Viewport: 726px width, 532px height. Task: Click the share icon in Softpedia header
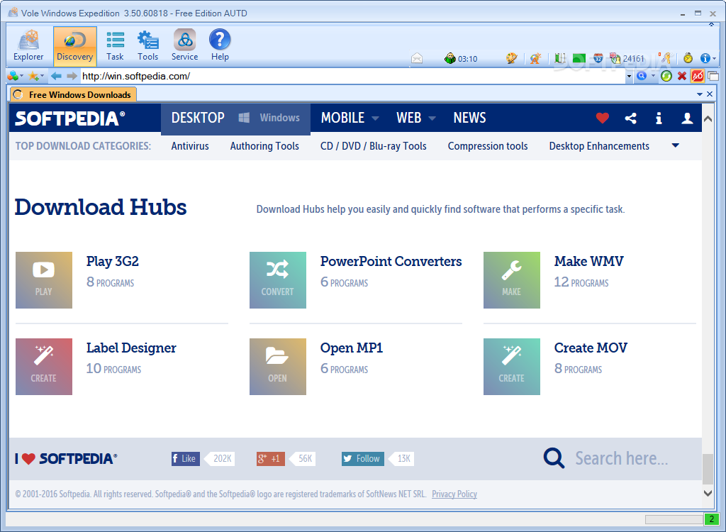[x=630, y=118]
